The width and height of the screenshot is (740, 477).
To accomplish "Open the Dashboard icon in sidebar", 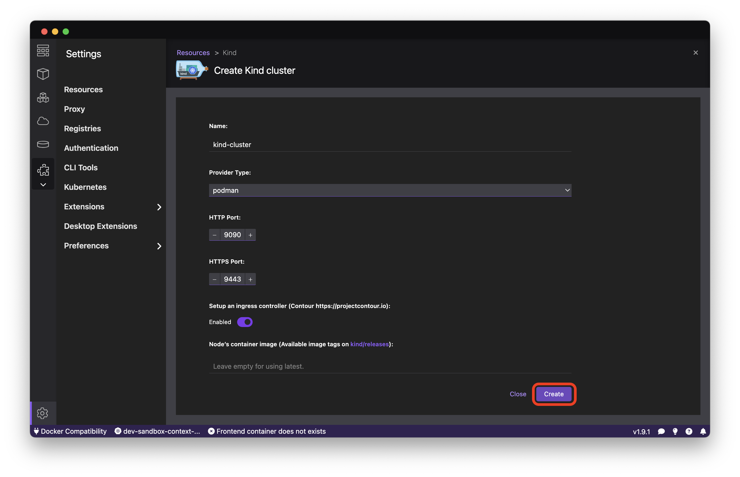I will coord(43,51).
